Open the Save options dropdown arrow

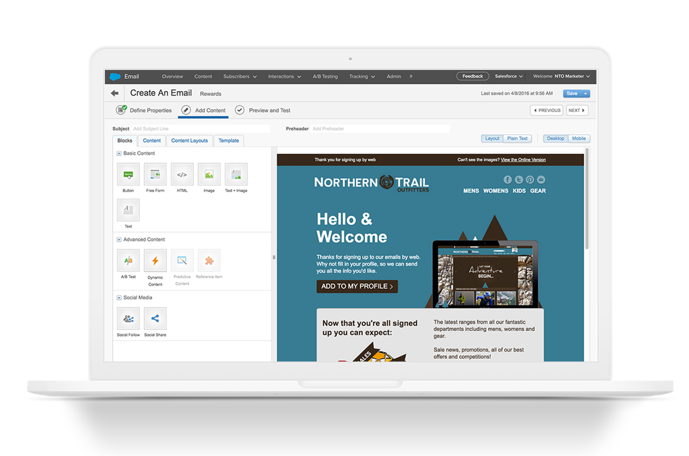[x=586, y=93]
